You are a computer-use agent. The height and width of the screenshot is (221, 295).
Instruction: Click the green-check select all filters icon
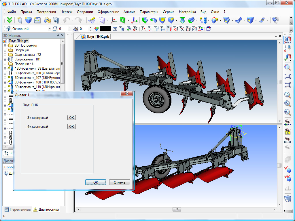129,29
